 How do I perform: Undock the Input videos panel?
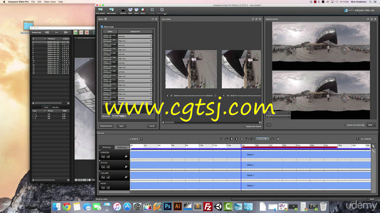pos(253,19)
